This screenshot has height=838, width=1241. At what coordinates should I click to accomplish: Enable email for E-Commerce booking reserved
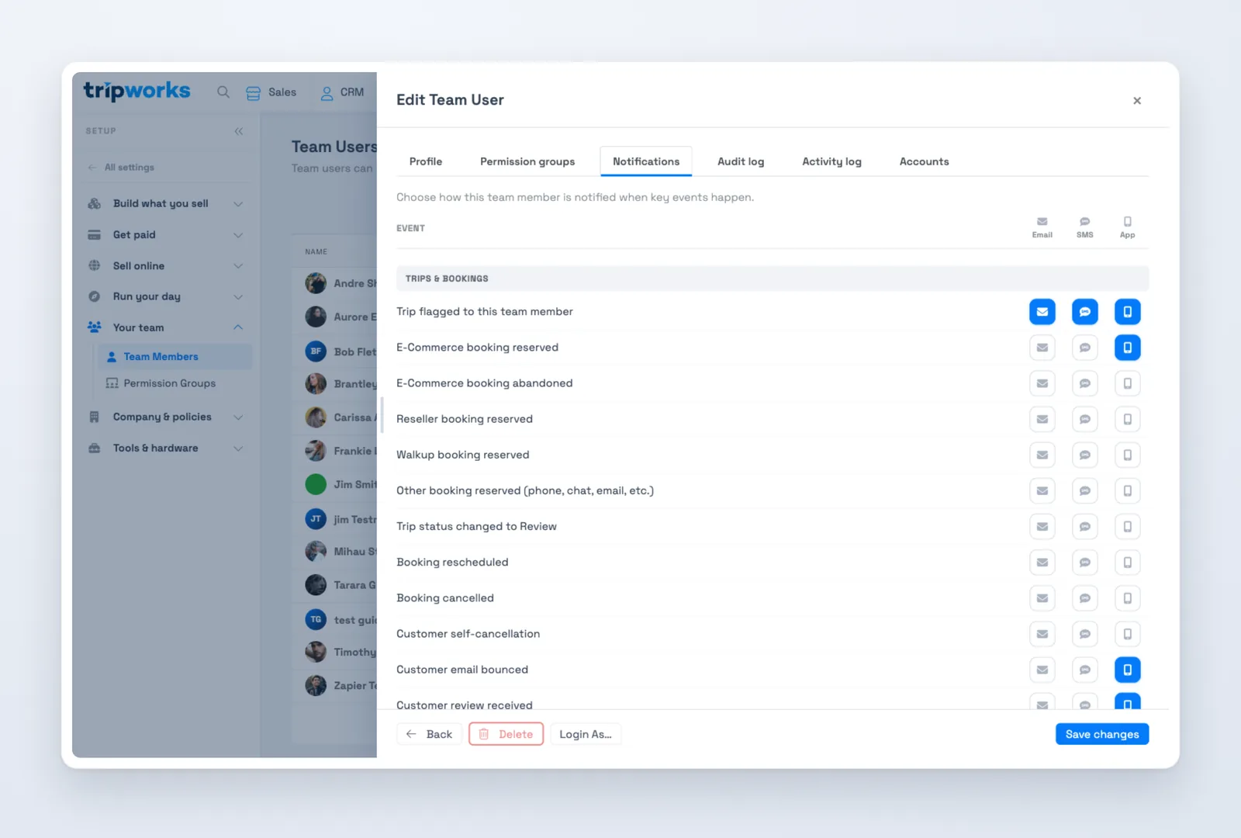click(x=1042, y=348)
